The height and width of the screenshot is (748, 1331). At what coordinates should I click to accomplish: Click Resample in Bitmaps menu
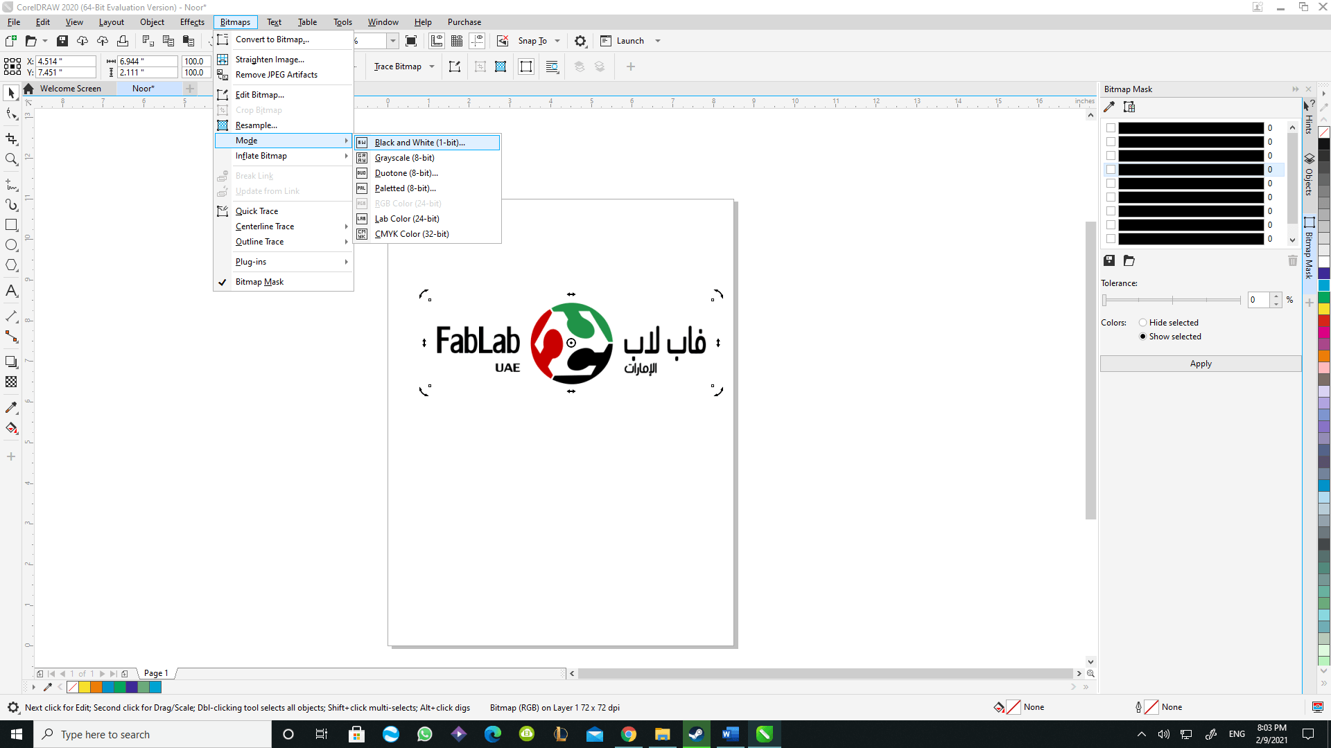[284, 125]
